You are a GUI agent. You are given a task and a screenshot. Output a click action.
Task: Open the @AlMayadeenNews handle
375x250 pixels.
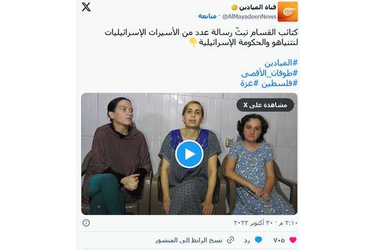click(x=249, y=16)
